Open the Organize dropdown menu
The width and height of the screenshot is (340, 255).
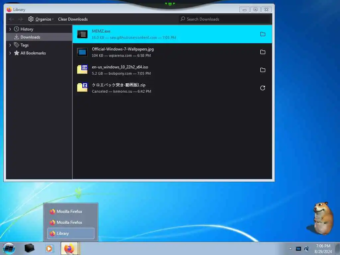(x=41, y=19)
